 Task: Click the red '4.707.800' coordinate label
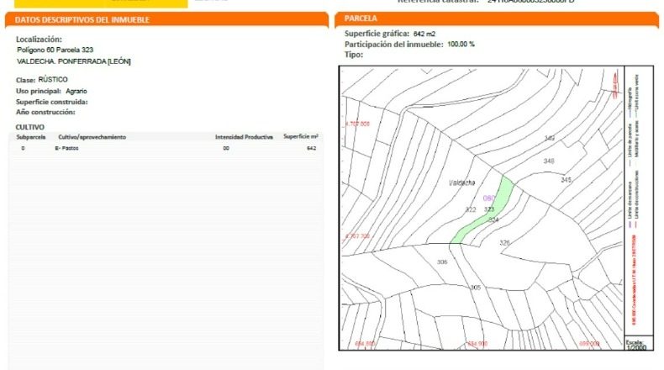[x=358, y=124]
